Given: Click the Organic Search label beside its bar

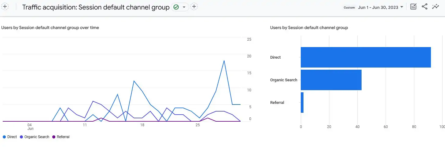Looking at the screenshot, I should click(x=284, y=80).
